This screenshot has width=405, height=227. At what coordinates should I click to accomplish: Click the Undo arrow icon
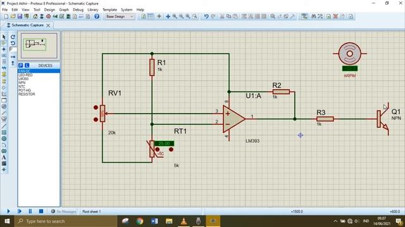(x=206, y=16)
